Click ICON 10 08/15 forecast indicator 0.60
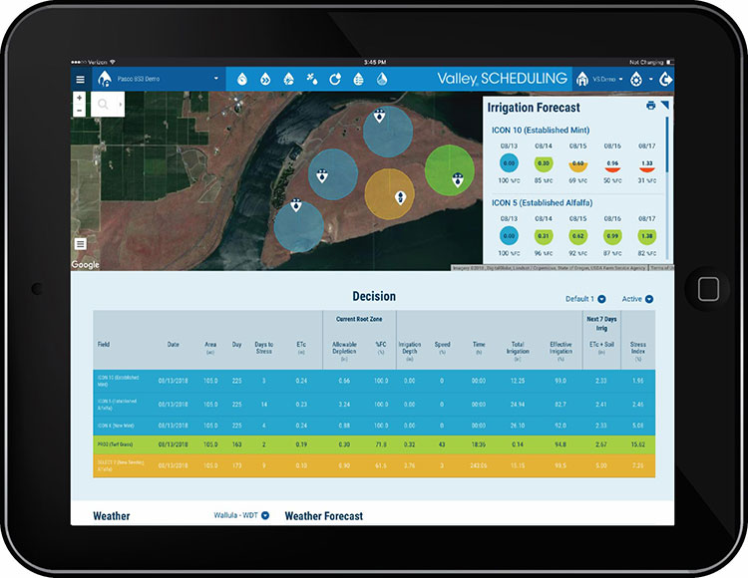The width and height of the screenshot is (748, 578). pos(577,165)
